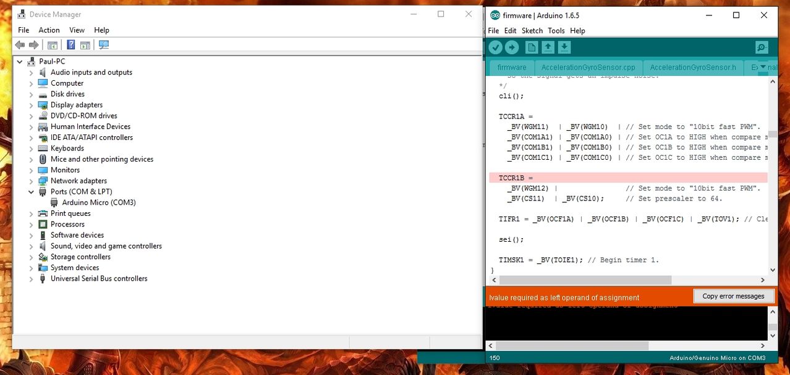Click the console horizontal scroll right arrow

coord(763,346)
